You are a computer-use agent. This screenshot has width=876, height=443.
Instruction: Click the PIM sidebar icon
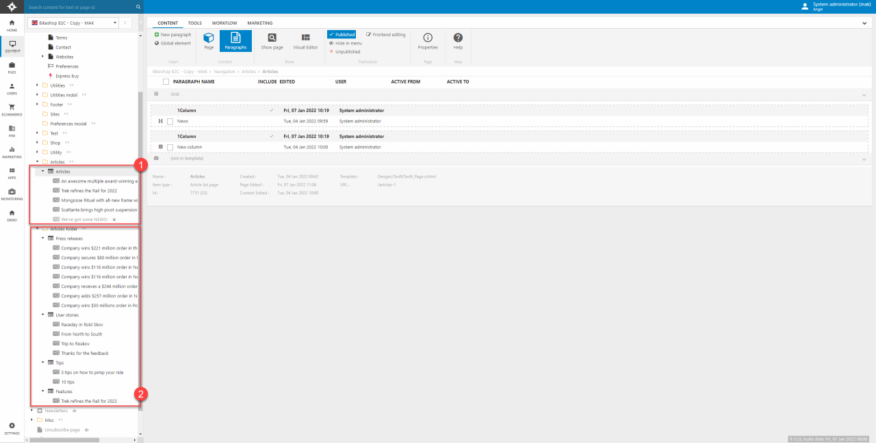click(12, 130)
